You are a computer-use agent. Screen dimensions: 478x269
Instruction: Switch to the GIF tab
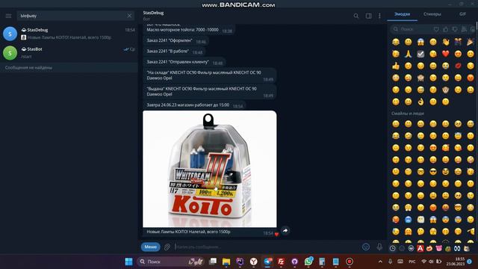click(x=462, y=14)
